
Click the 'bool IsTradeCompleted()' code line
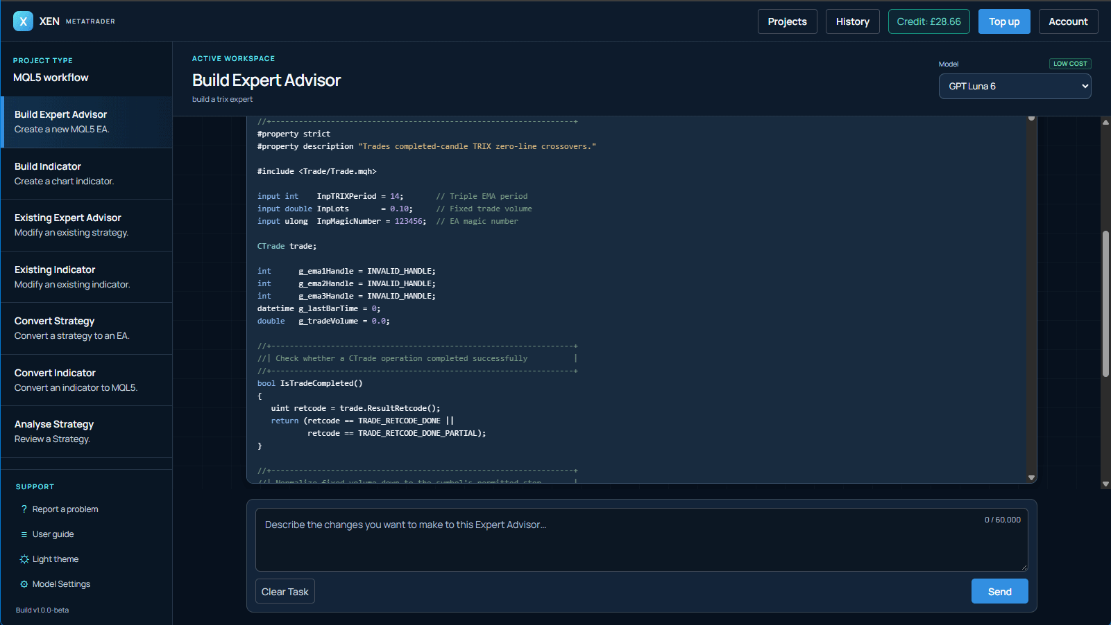click(x=309, y=383)
